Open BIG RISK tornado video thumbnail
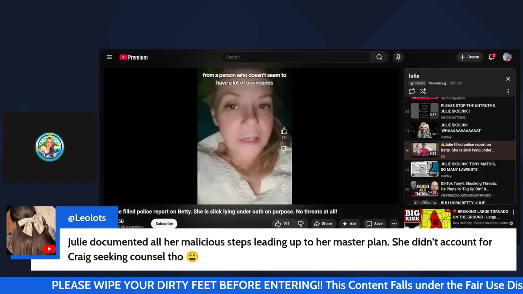This screenshot has height=294, width=523. click(427, 218)
